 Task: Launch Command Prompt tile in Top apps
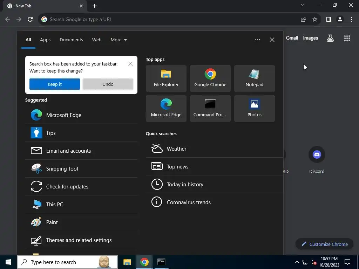tap(210, 109)
